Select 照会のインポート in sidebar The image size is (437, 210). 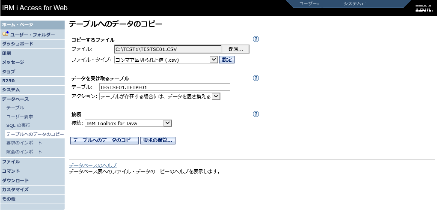pos(24,152)
